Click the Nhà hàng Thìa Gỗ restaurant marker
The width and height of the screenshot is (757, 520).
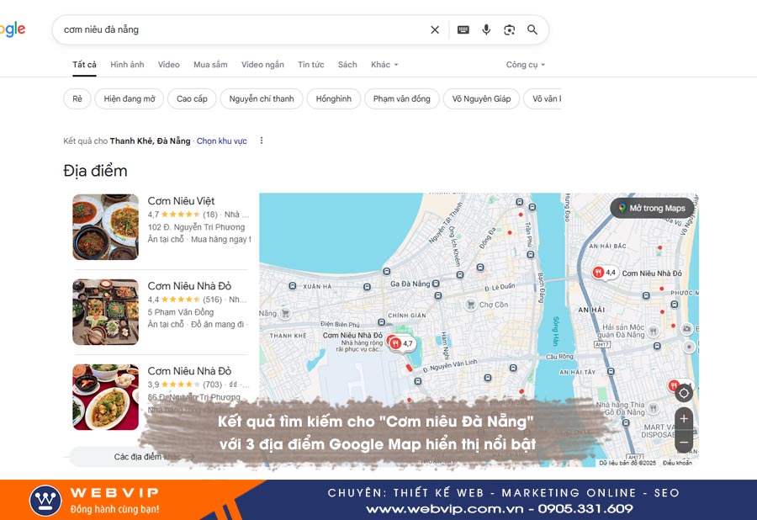[654, 408]
